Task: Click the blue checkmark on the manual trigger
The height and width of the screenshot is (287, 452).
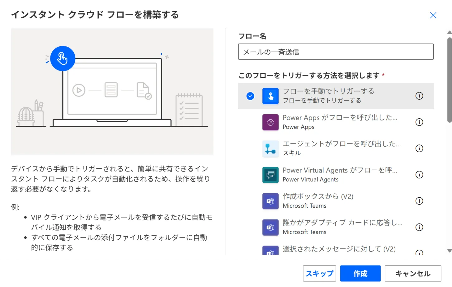Action: pyautogui.click(x=250, y=96)
